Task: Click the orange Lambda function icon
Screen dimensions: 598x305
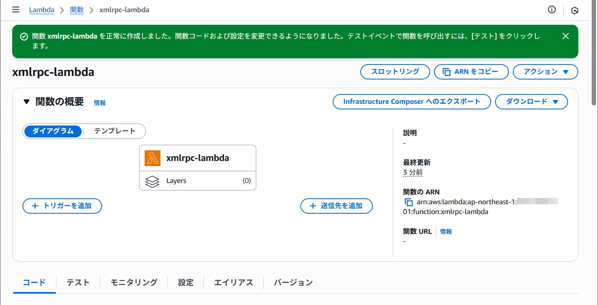Action: point(153,158)
